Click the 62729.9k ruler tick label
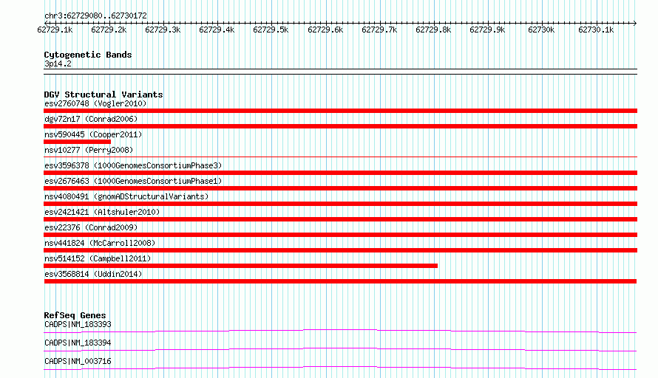Viewport: 658px width, 378px height. (x=488, y=30)
